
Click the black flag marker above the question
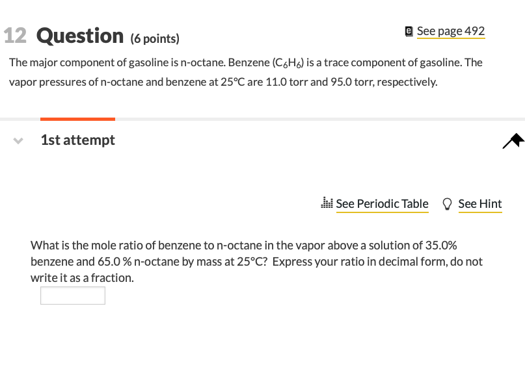513,140
